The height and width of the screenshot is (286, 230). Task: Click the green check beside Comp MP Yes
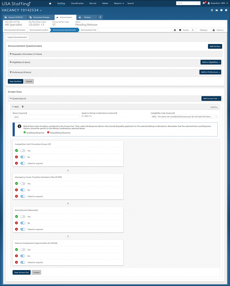point(17,150)
